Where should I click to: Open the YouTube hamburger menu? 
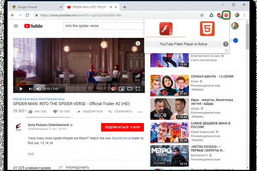[16, 26]
